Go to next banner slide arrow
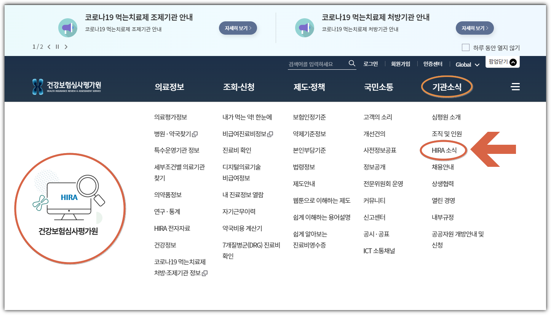 click(x=66, y=47)
